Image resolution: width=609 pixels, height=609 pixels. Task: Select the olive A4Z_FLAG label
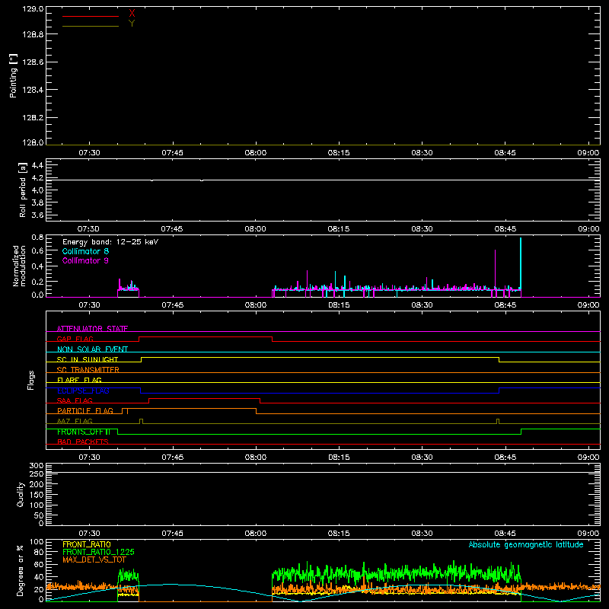[75, 421]
